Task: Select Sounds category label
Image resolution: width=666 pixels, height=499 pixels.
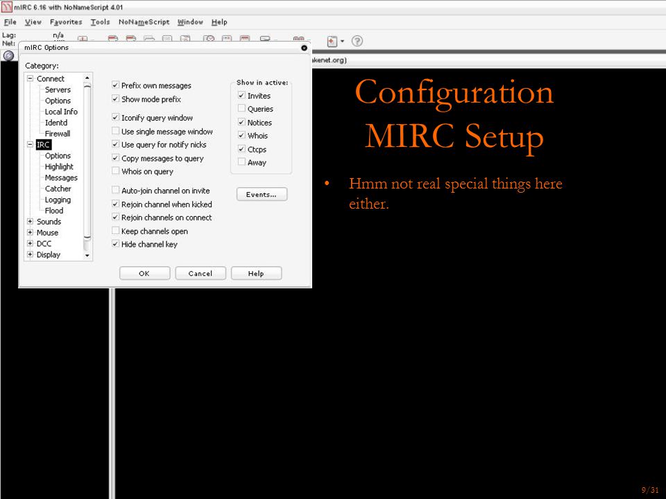Action: [x=49, y=222]
